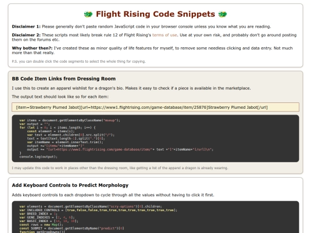Click the P.S. double click note text
311x233 pixels.
click(79, 62)
